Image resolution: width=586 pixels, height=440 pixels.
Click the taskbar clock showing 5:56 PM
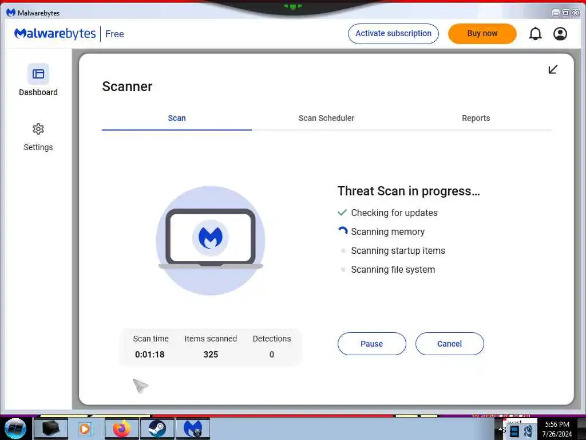coord(557,429)
